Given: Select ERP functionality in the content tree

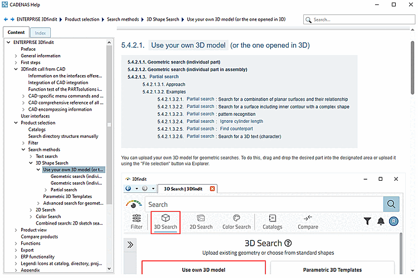Looking at the screenshot, I should tap(37, 257).
